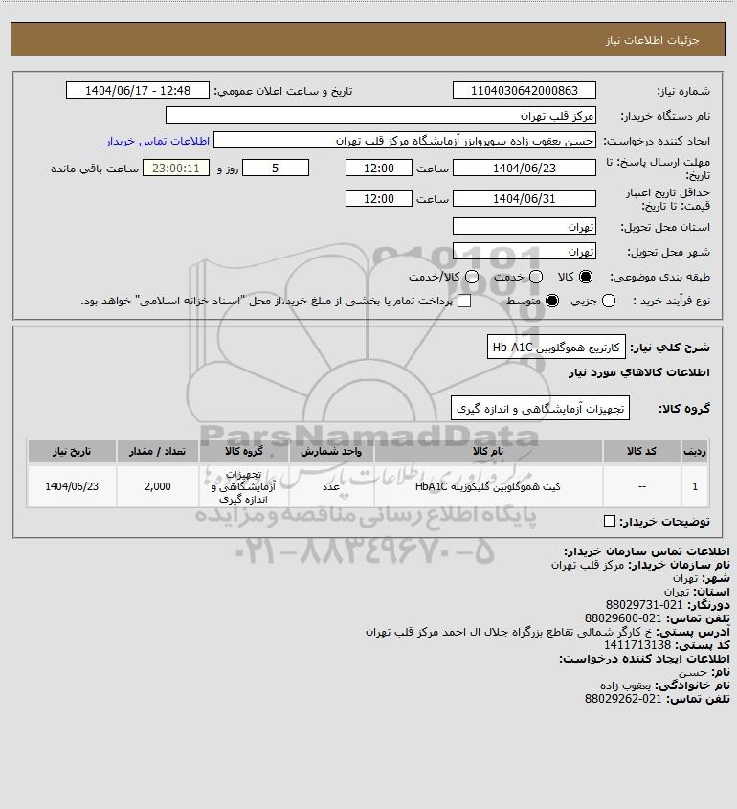Click the announcement date field 1404/06/17 - 12:48

pos(138,90)
